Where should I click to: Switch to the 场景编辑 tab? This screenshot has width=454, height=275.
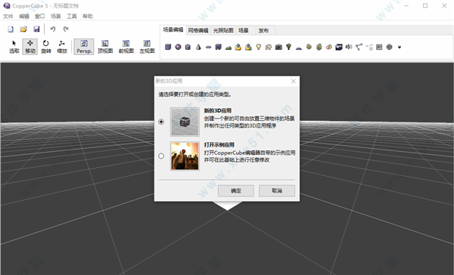tap(173, 29)
